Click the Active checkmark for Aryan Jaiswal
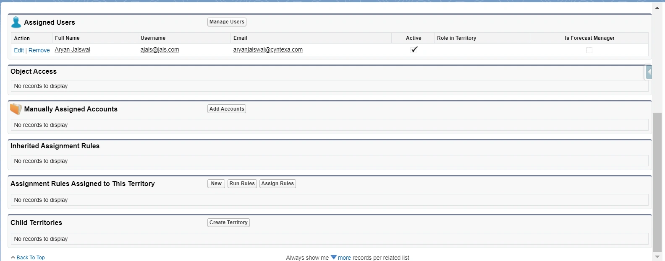The image size is (665, 261). point(414,49)
